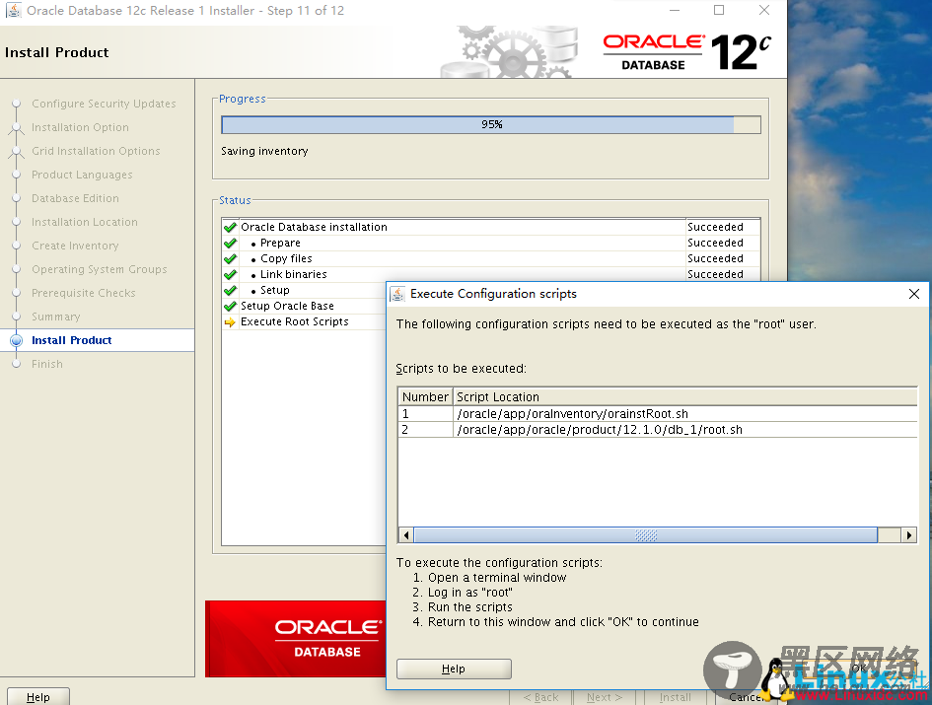The image size is (932, 705).
Task: Click left scroll arrow in scripts table
Action: 406,535
